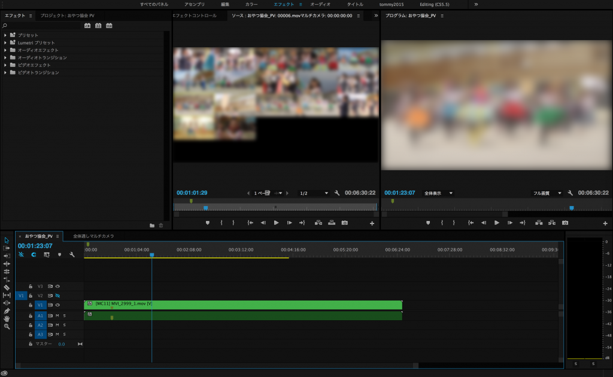Open the フル画質 playback resolution dropdown
This screenshot has height=377, width=613.
click(x=547, y=193)
